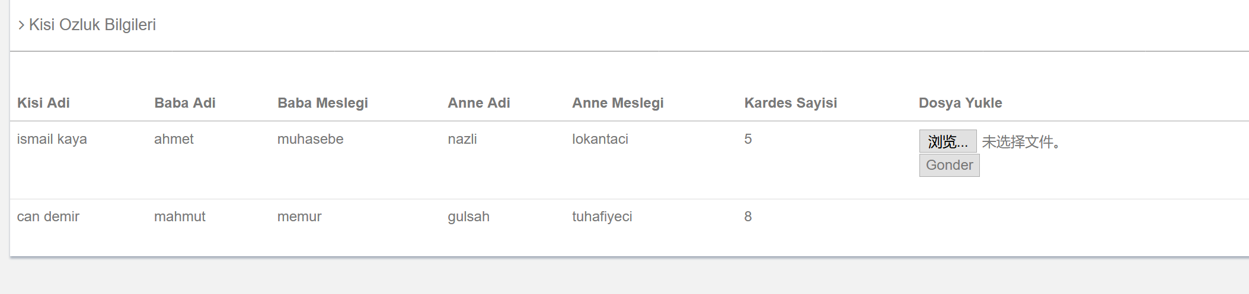Click the tuhafiyeci cell
The height and width of the screenshot is (294, 1249).
point(602,217)
